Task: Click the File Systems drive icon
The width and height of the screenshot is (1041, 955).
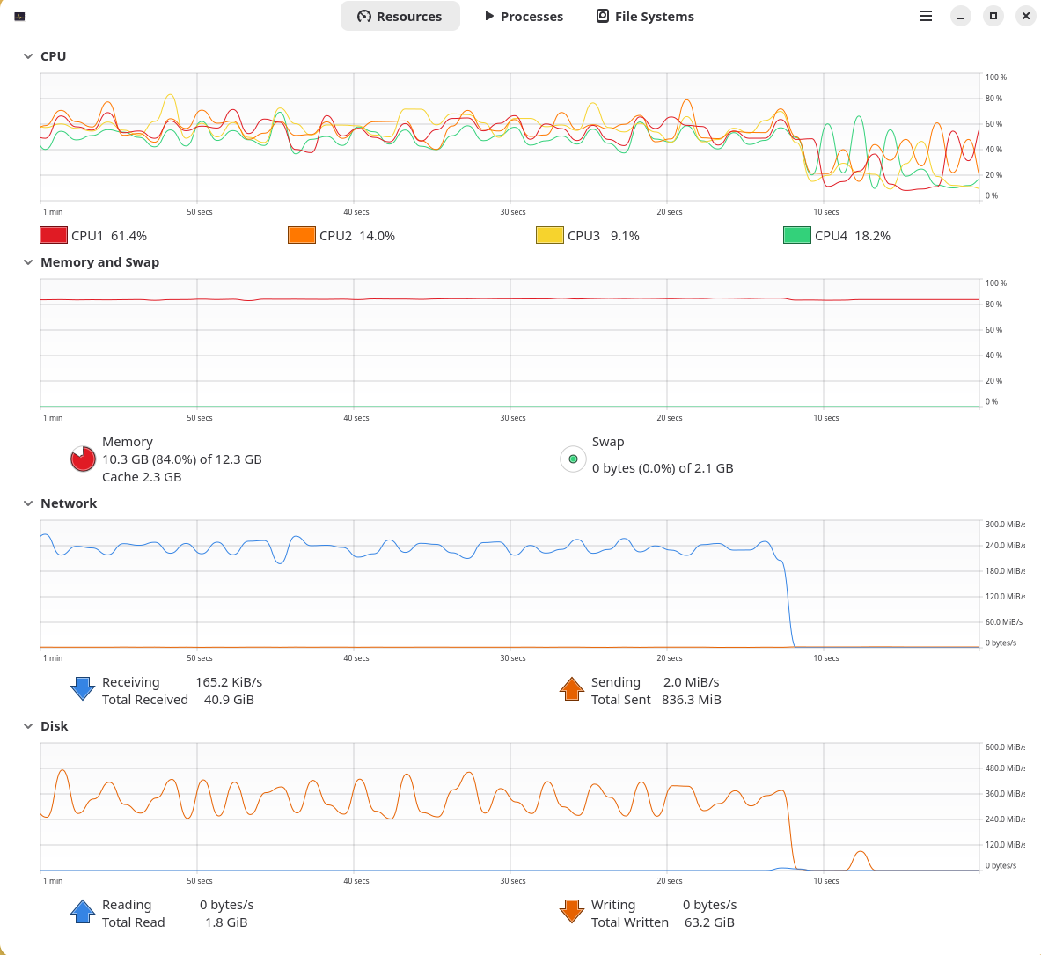Action: click(x=603, y=16)
